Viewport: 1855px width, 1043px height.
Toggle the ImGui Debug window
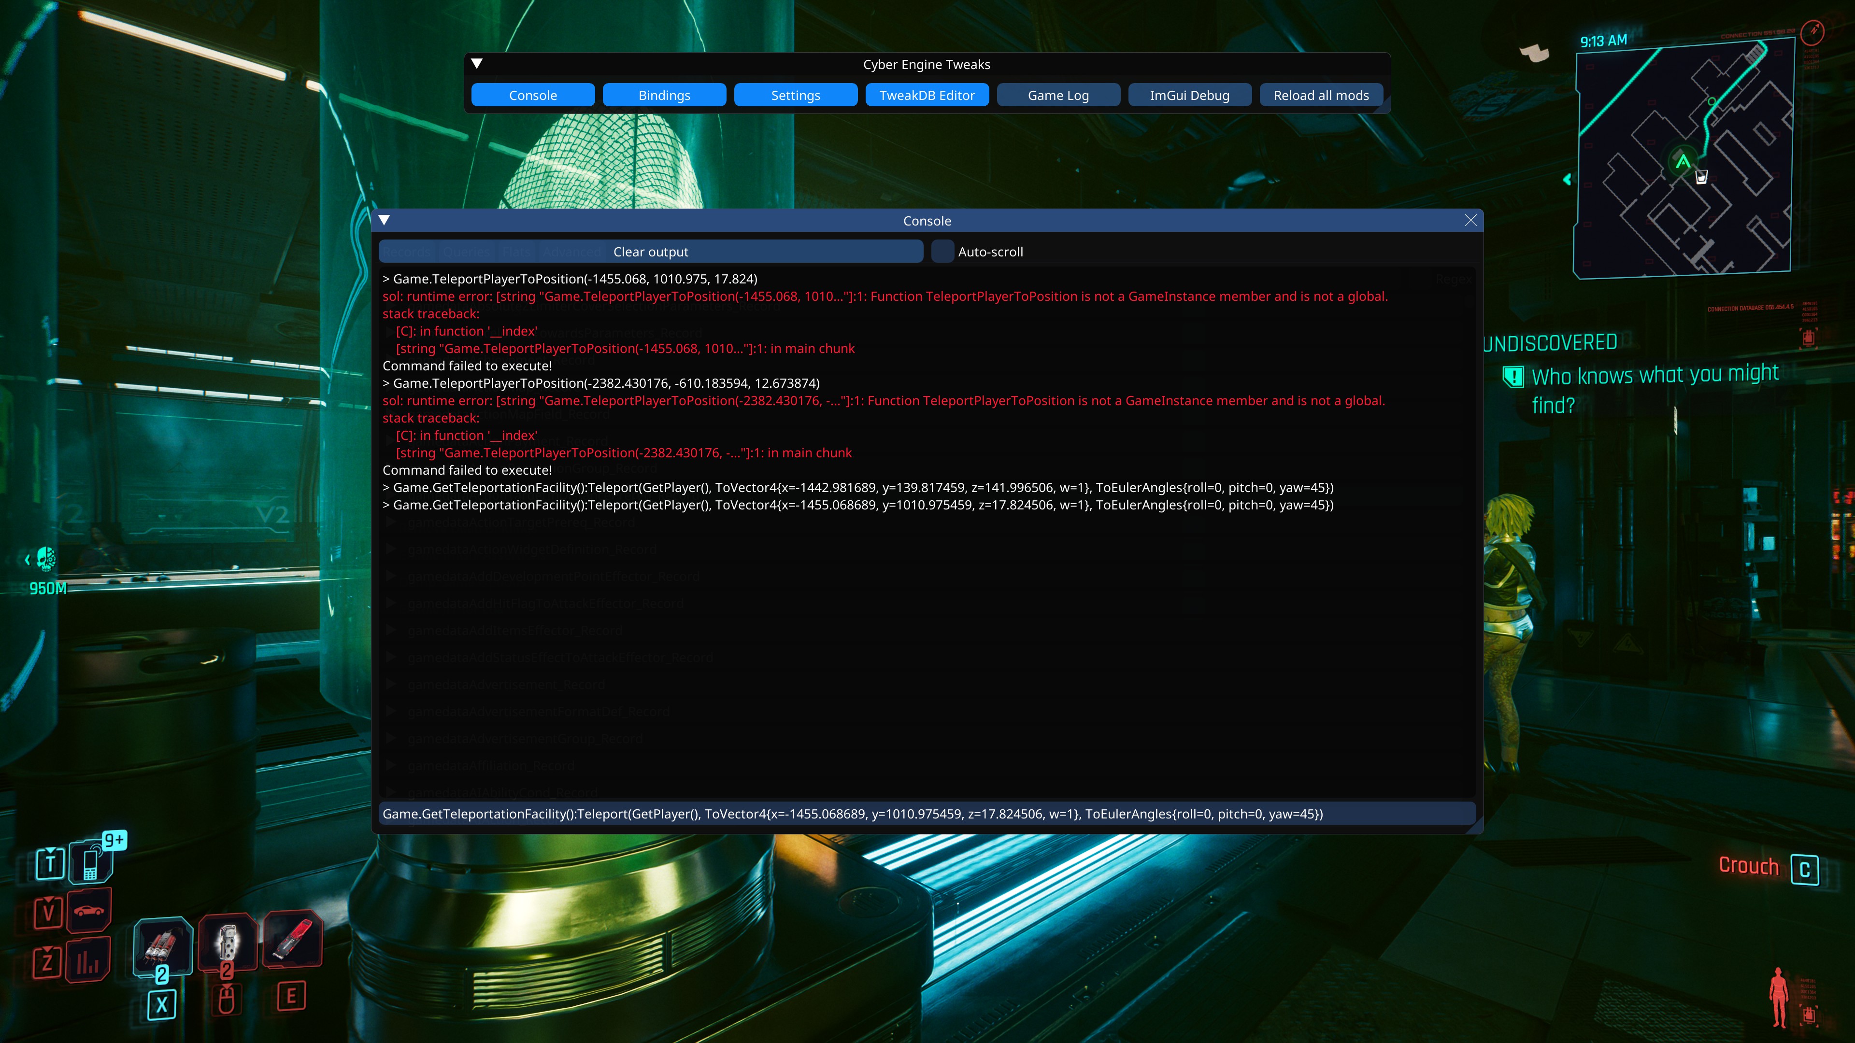coord(1189,95)
